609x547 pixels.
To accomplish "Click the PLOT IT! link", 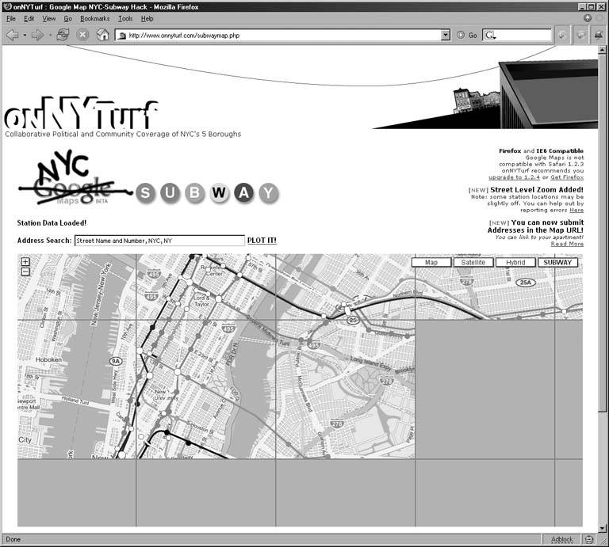I will pos(262,240).
